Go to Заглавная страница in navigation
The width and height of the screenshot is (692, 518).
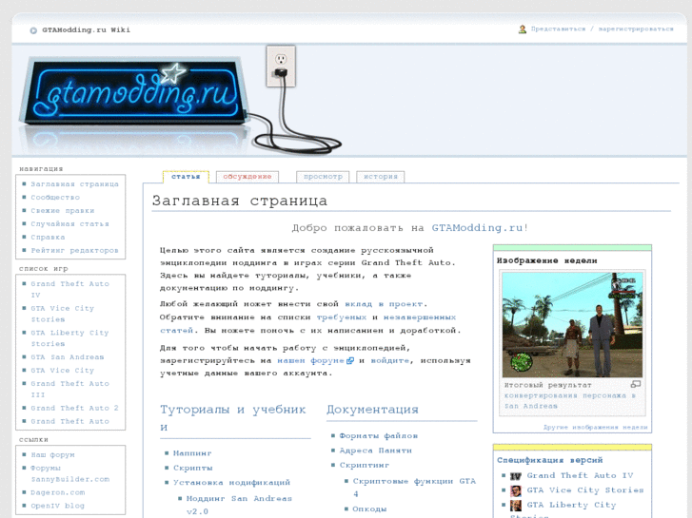point(74,184)
